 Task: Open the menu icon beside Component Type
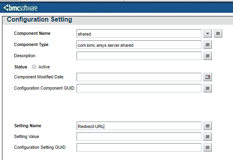207,44
